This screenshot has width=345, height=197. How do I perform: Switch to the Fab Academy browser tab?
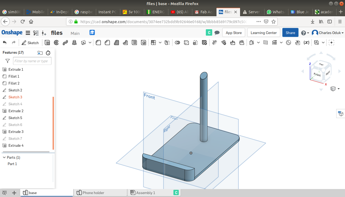point(204,12)
